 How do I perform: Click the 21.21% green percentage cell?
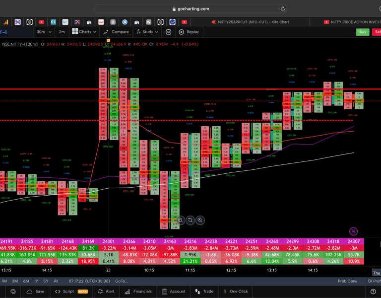tap(190, 261)
